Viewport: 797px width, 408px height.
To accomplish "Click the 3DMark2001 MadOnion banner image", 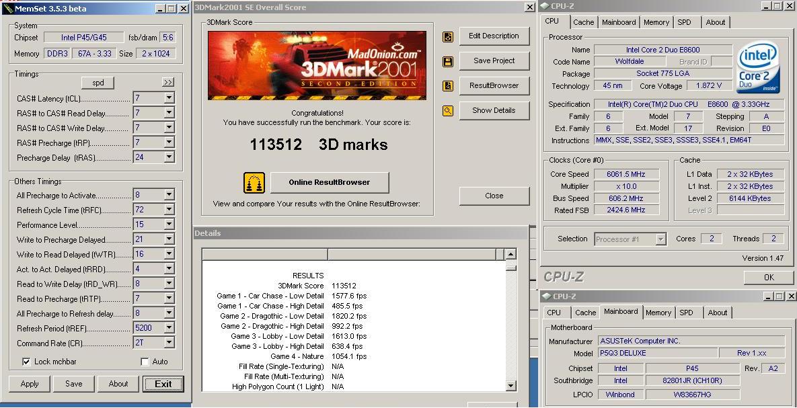I will tap(317, 66).
